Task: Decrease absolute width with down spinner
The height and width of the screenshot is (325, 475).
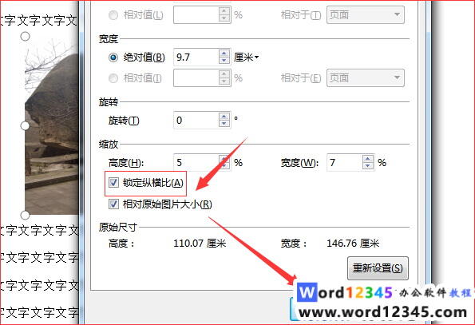Action: click(x=224, y=61)
